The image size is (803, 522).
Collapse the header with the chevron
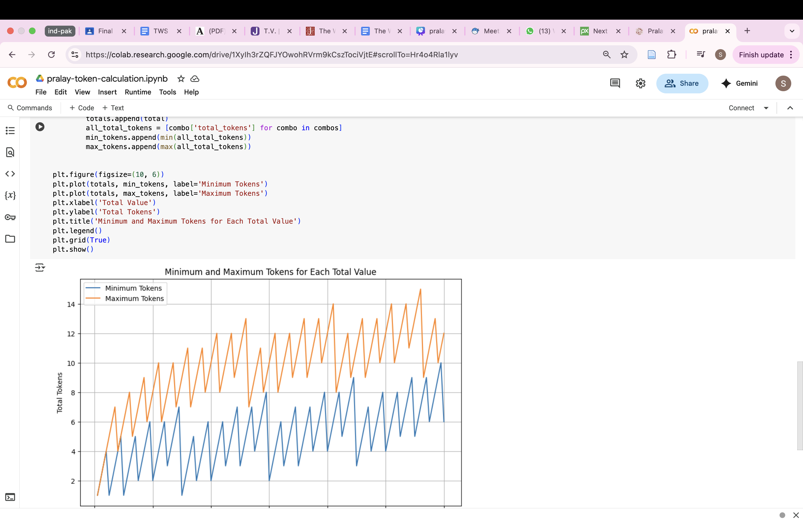[x=790, y=108]
